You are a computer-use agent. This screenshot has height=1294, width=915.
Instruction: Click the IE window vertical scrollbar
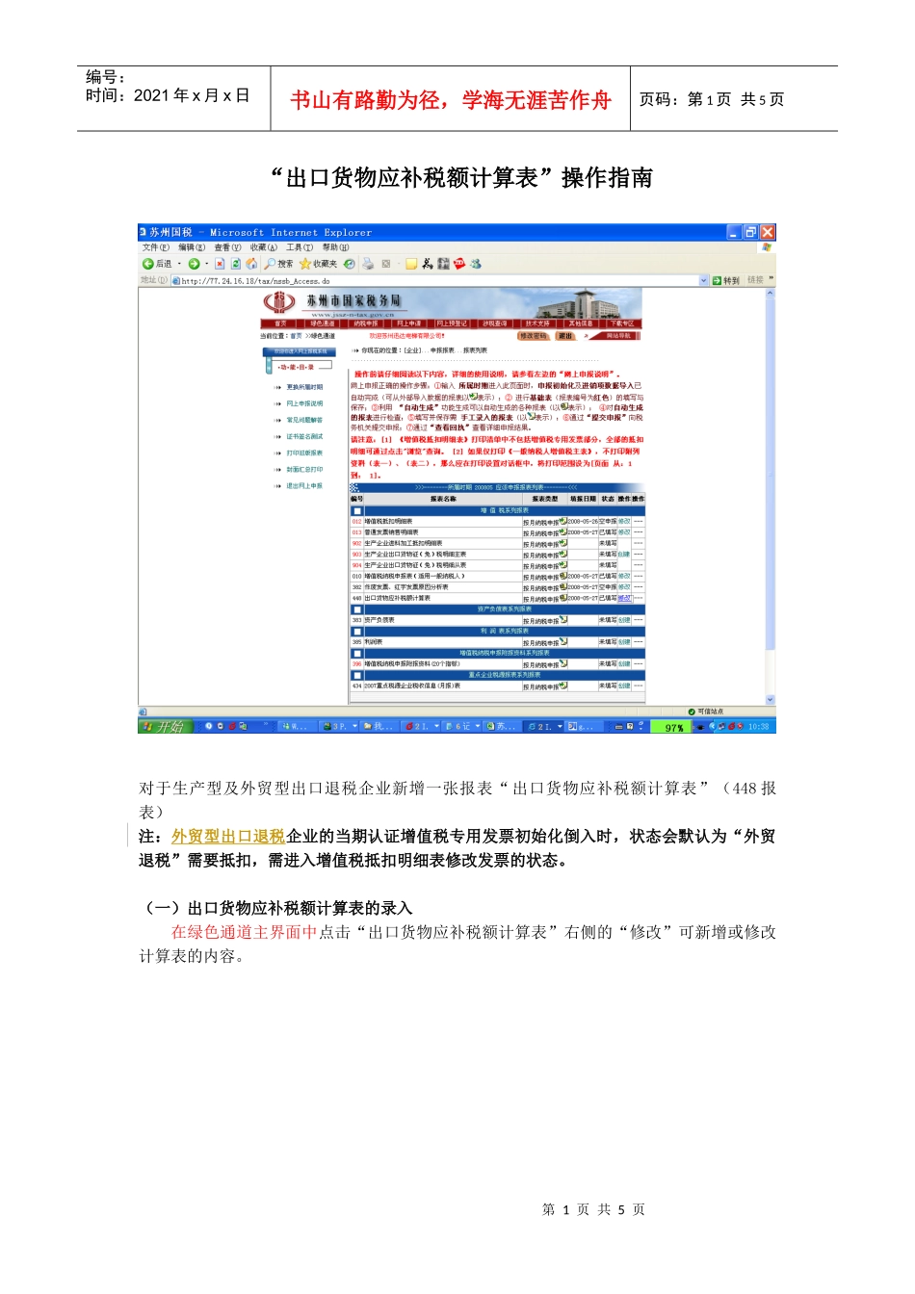tap(770, 497)
